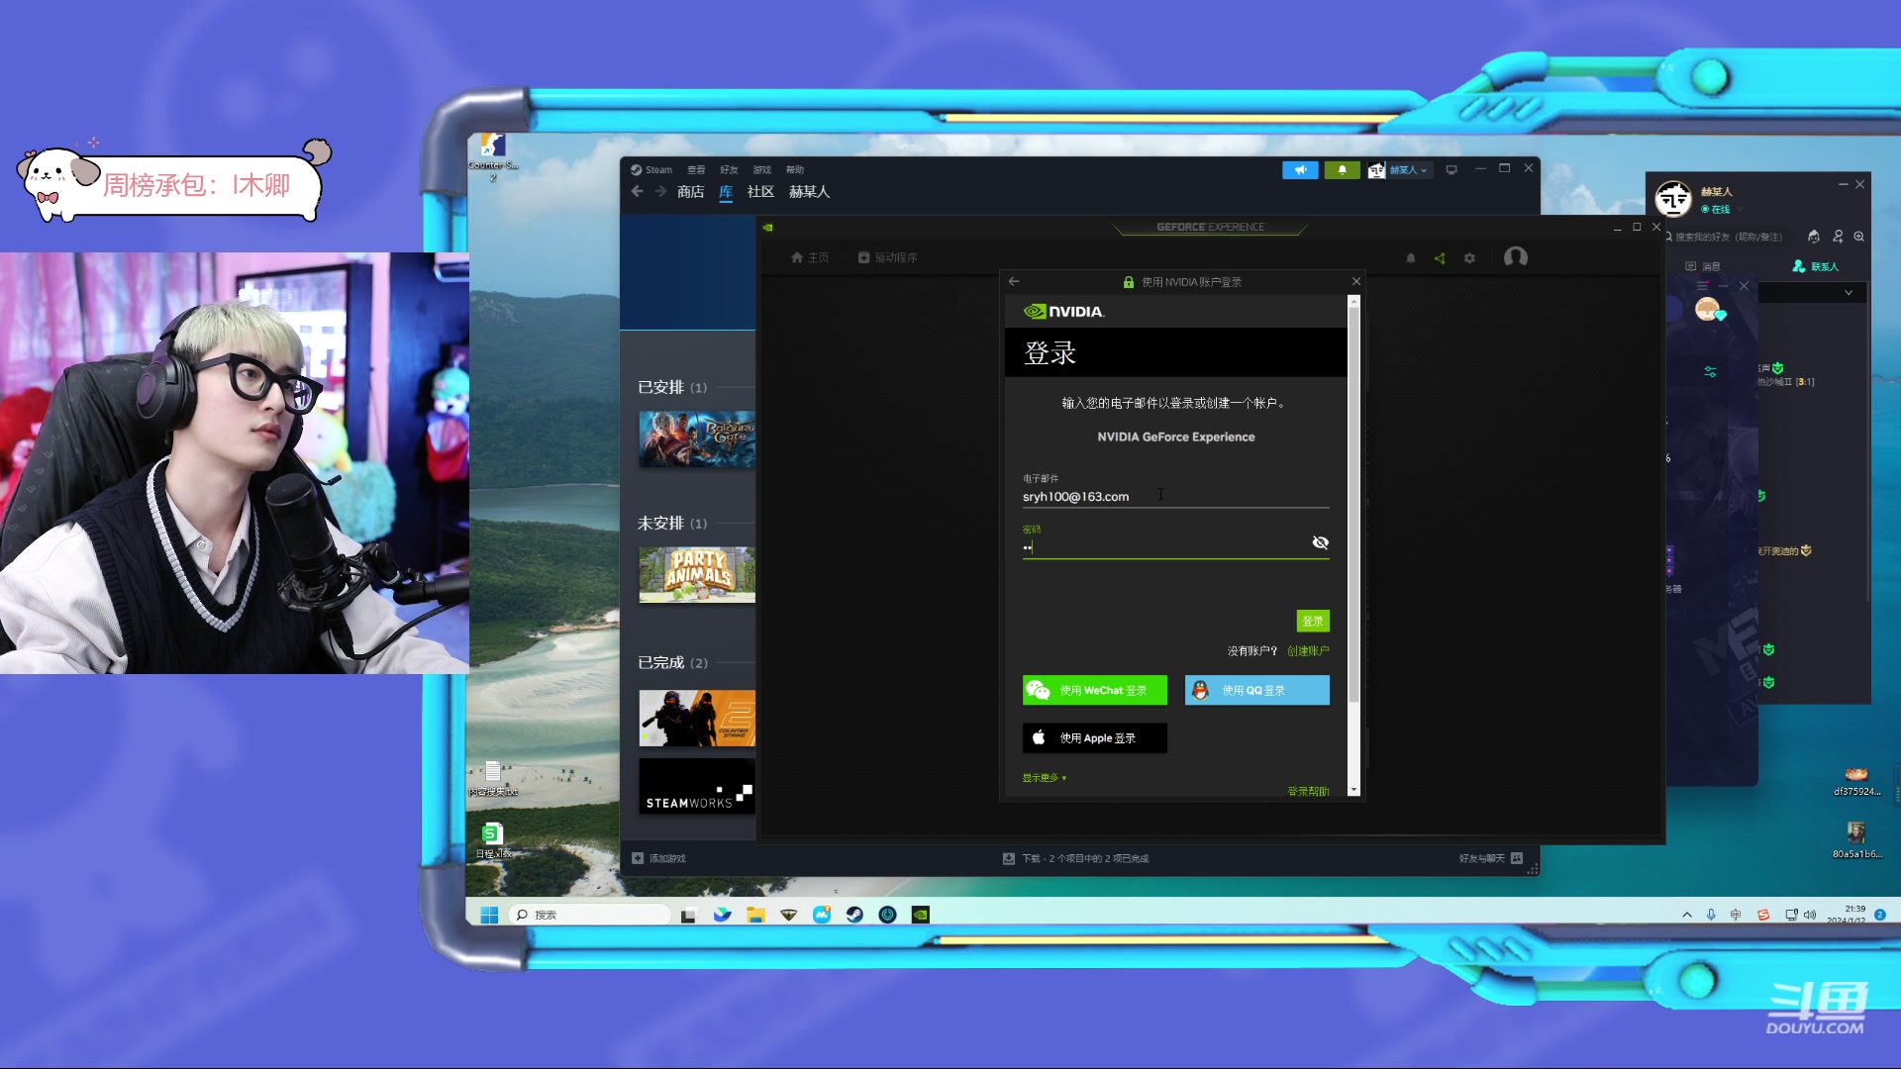The height and width of the screenshot is (1069, 1901).
Task: Click Windows taskbar search box
Action: (x=589, y=915)
